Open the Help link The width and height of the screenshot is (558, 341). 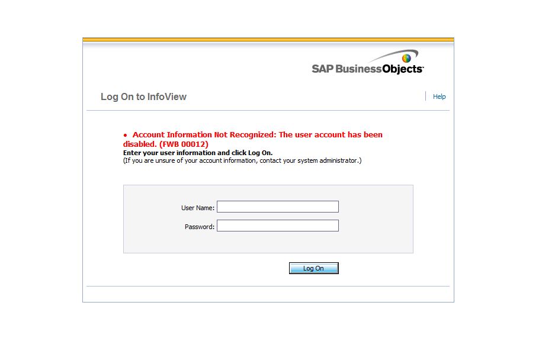(439, 96)
